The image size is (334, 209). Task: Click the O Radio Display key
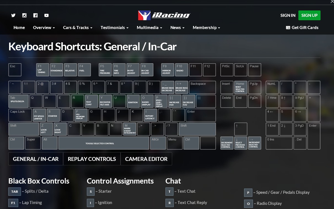tap(147, 101)
